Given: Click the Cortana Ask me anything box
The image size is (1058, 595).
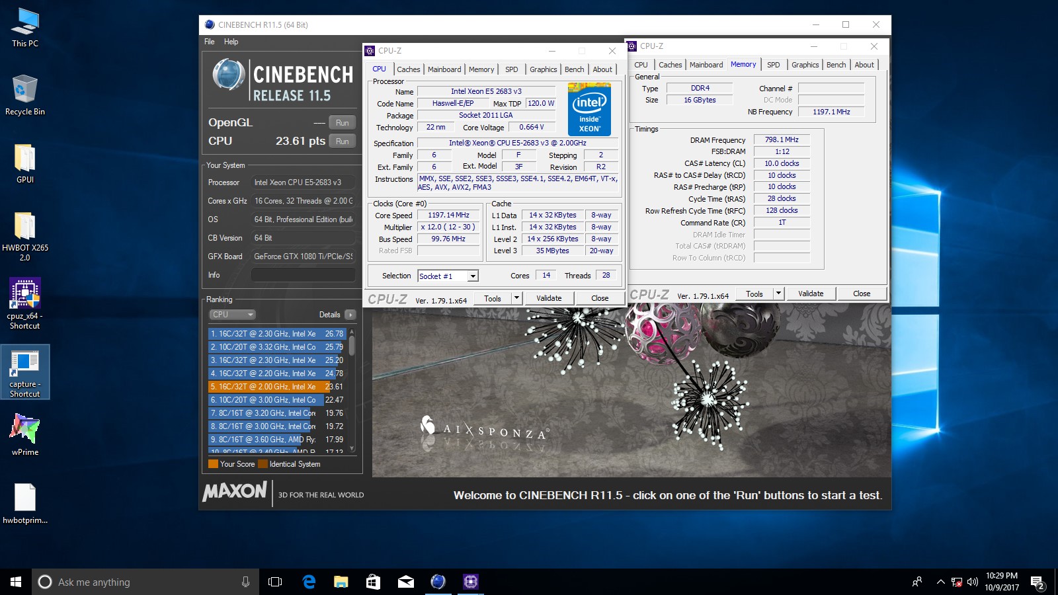Looking at the screenshot, I should tap(145, 582).
